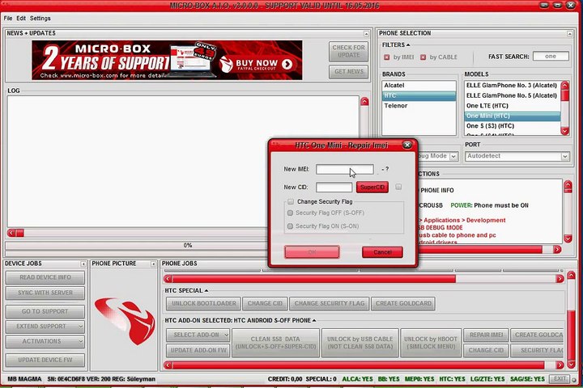Focus the New IMEI input field
The width and height of the screenshot is (583, 388).
tap(345, 169)
